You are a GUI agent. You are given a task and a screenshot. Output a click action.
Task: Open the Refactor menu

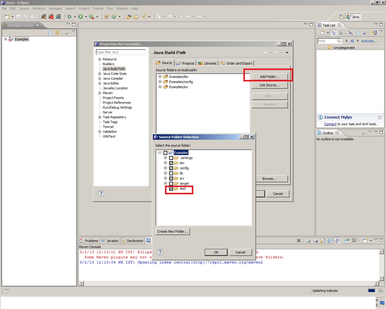coord(39,8)
